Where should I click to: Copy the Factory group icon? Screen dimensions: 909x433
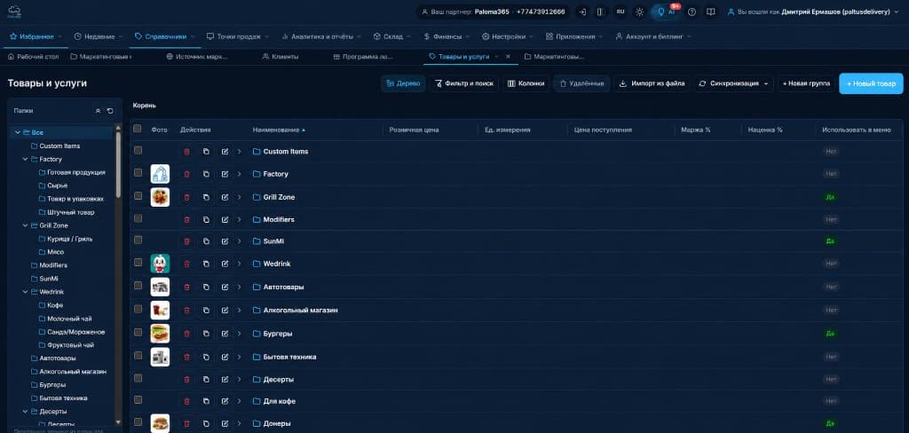click(206, 174)
